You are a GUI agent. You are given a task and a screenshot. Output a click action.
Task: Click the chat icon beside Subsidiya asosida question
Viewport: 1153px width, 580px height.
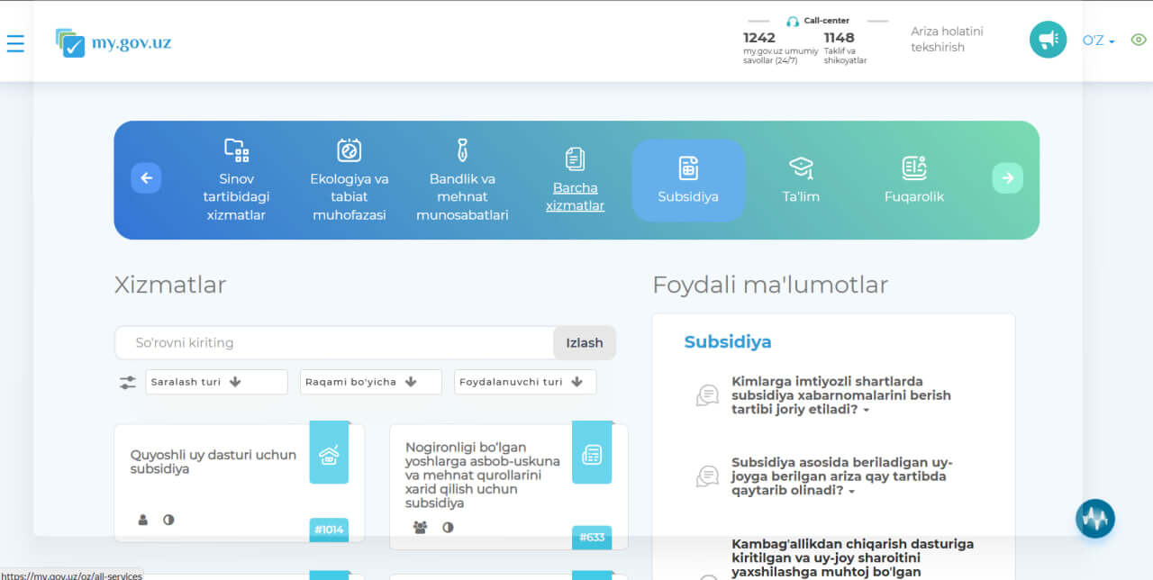(707, 476)
